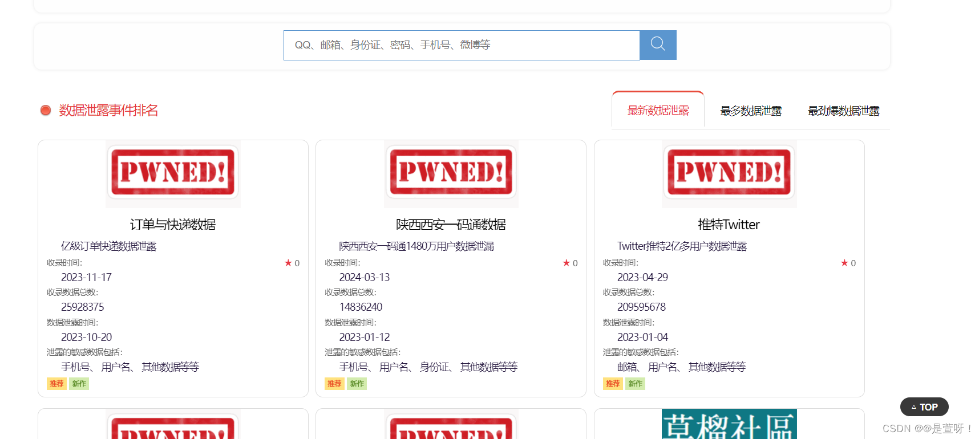The height and width of the screenshot is (439, 979).
Task: Click 推荐 tag on 陕西西安一码通数据 card
Action: pos(334,384)
